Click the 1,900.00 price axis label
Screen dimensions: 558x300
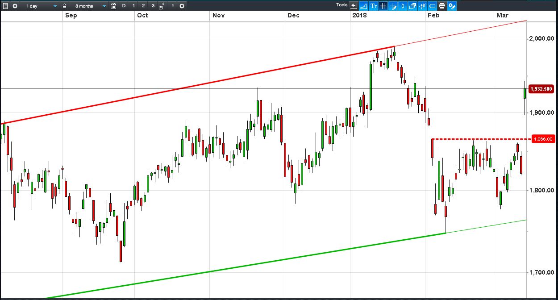[x=542, y=112]
